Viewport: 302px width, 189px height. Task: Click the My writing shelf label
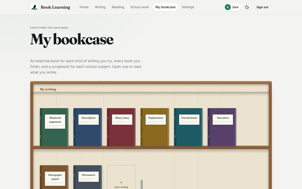point(48,89)
